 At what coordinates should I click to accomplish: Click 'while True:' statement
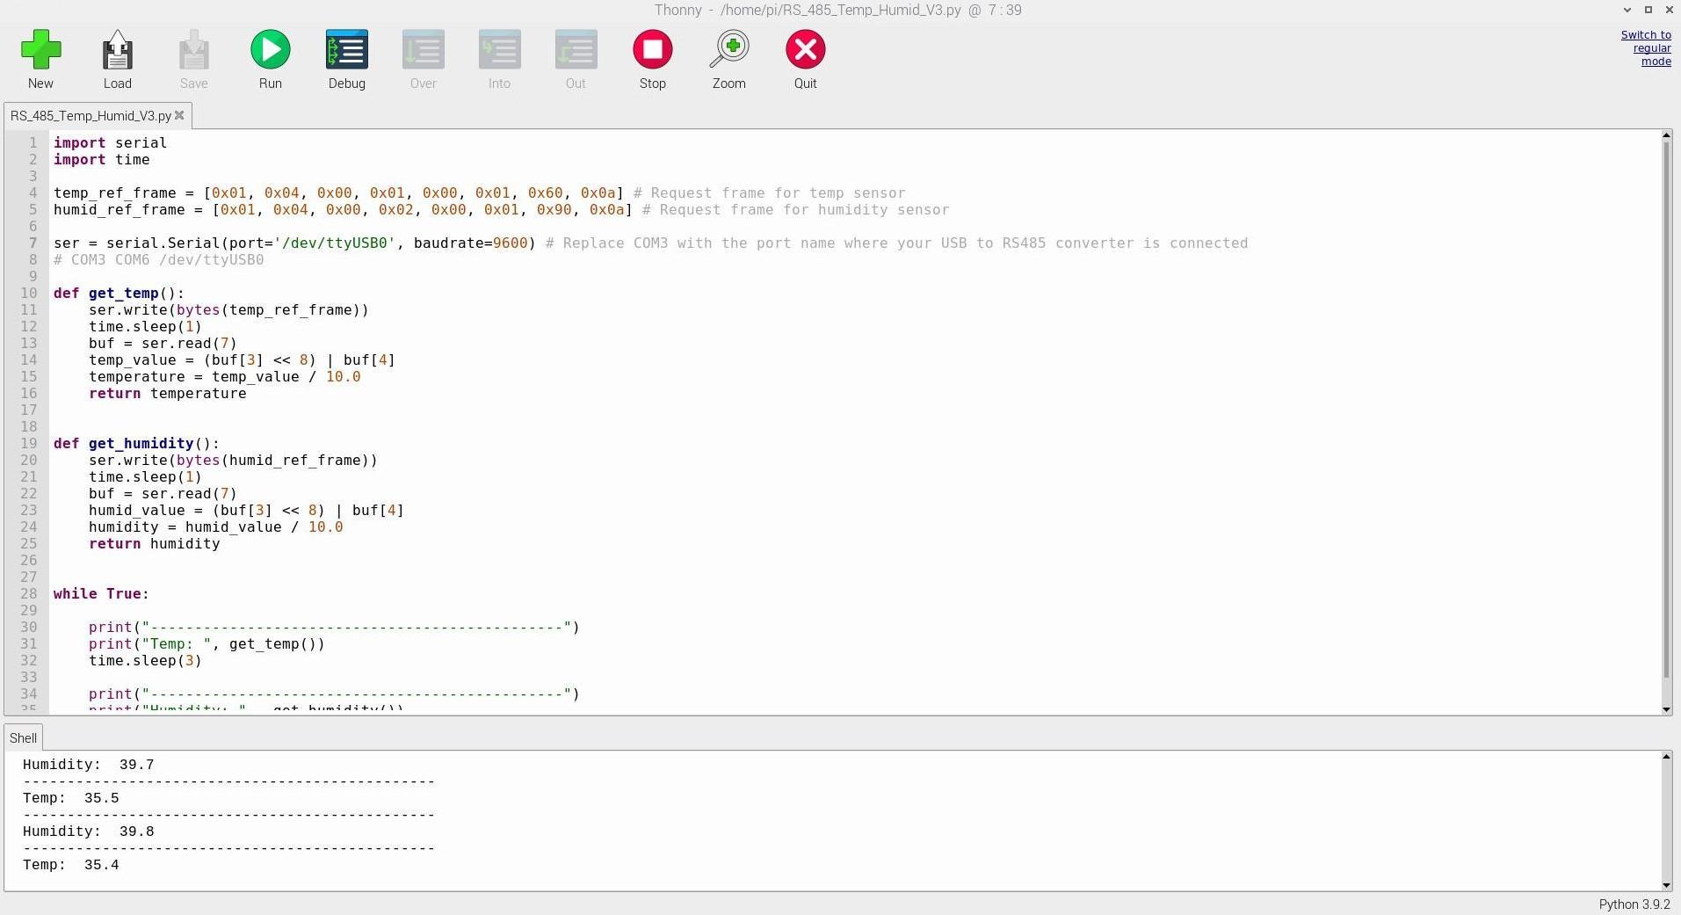point(101,593)
